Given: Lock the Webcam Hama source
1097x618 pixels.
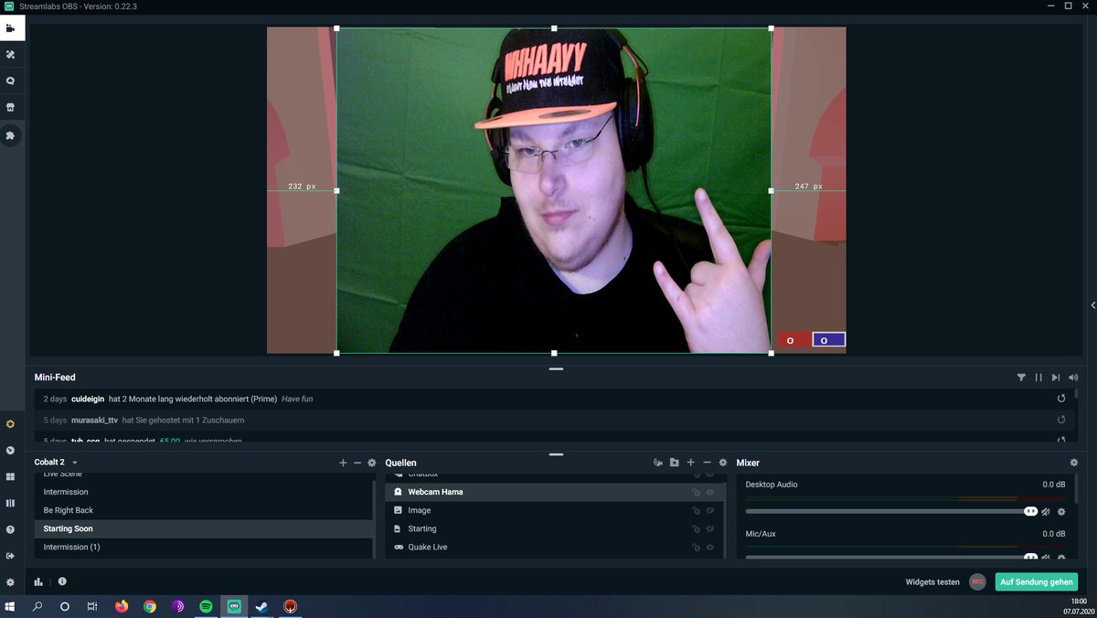Looking at the screenshot, I should [x=696, y=492].
